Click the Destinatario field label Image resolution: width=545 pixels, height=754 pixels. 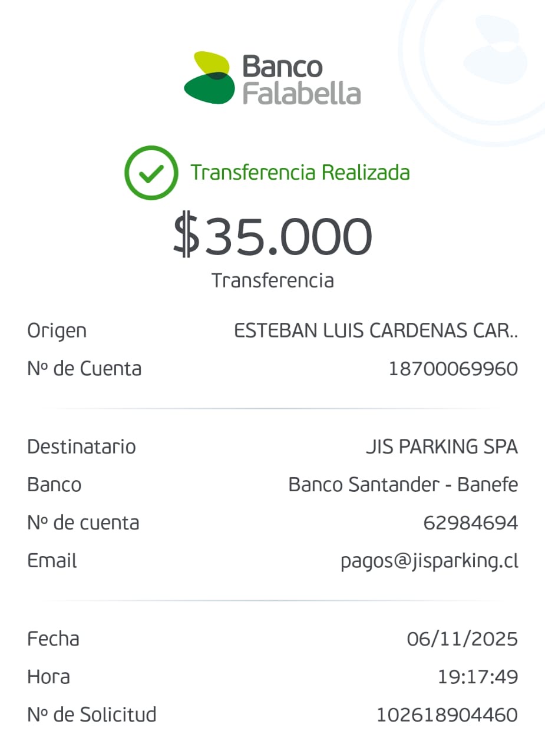click(x=81, y=447)
